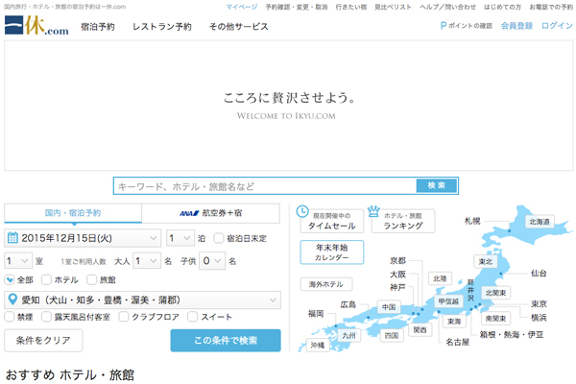Open 年末年始カレンダー button
The height and width of the screenshot is (384, 576).
332,252
